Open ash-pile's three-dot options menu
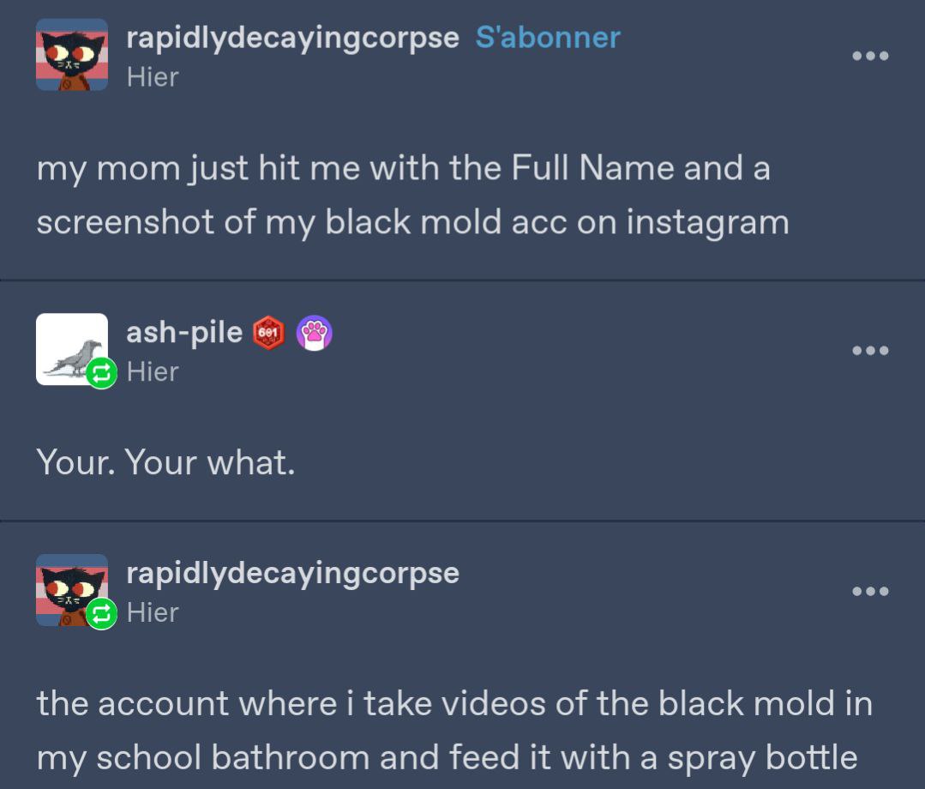The height and width of the screenshot is (789, 925). (x=870, y=351)
